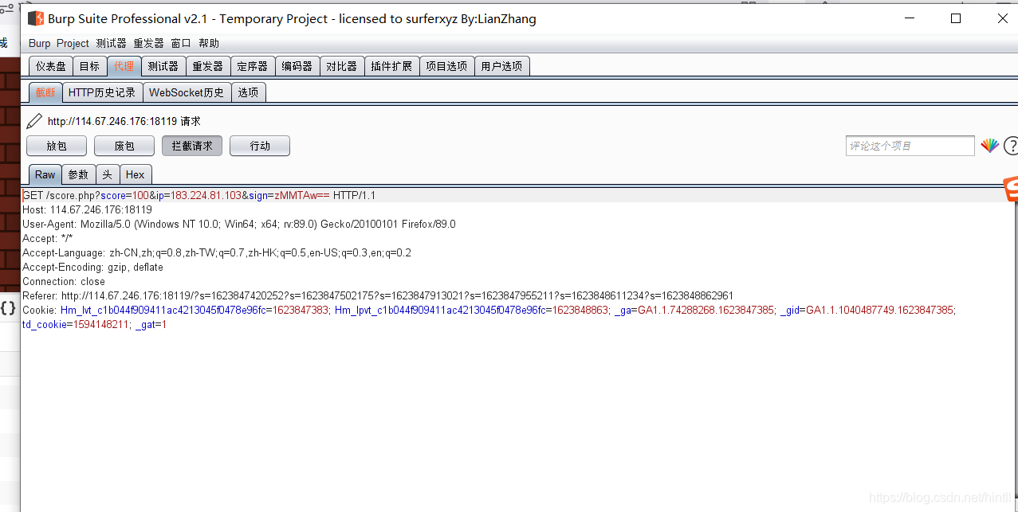Click the Connection: close header line

click(x=64, y=281)
